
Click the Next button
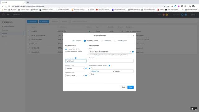tap(131, 87)
